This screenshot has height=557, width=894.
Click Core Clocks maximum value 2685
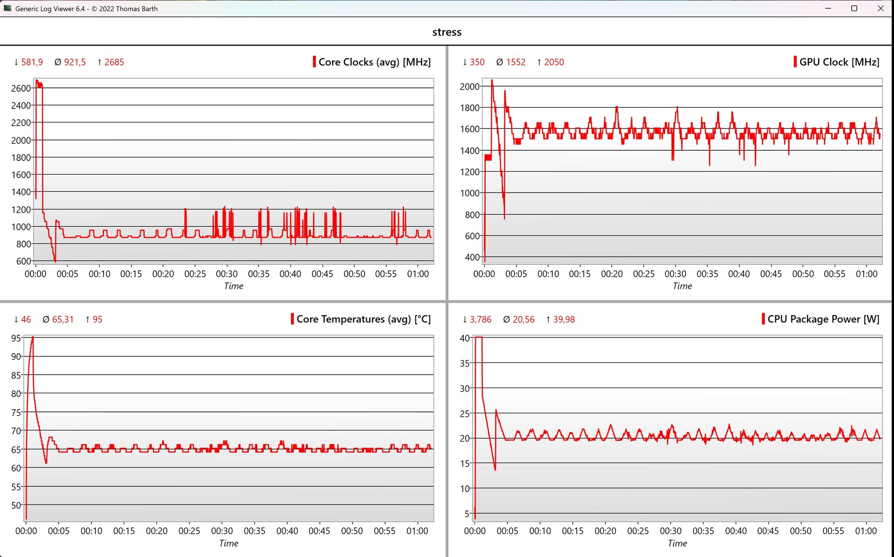click(114, 62)
